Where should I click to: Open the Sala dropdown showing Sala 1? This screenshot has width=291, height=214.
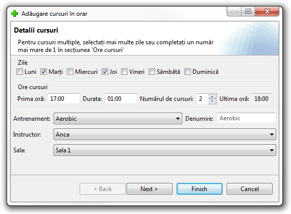tap(165, 150)
